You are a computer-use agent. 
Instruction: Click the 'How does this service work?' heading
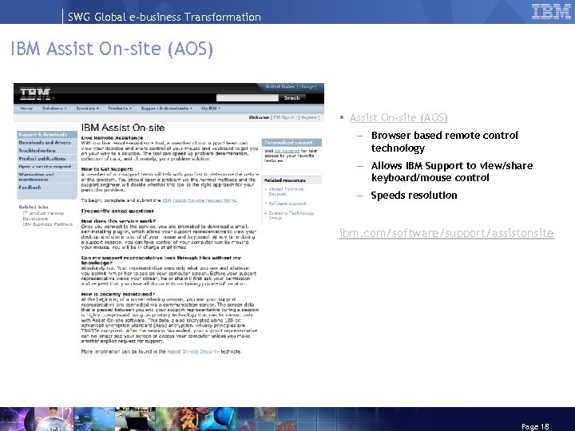click(118, 221)
